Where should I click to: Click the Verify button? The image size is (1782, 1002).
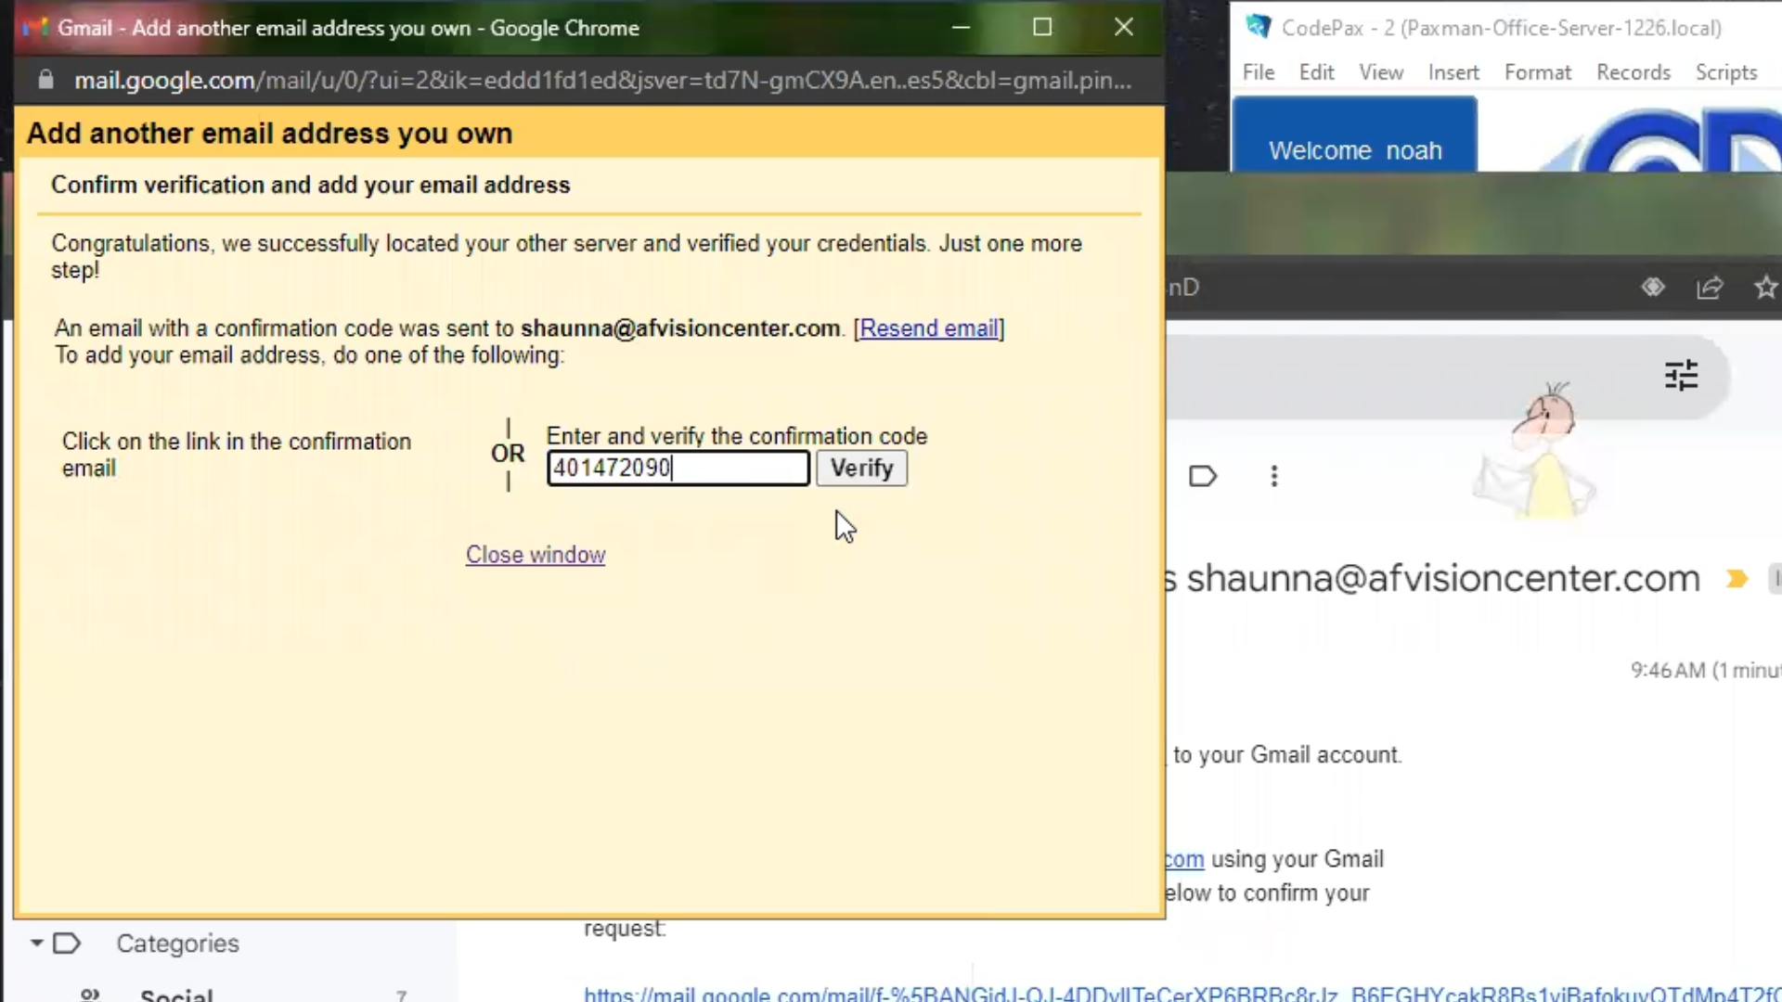[861, 469]
